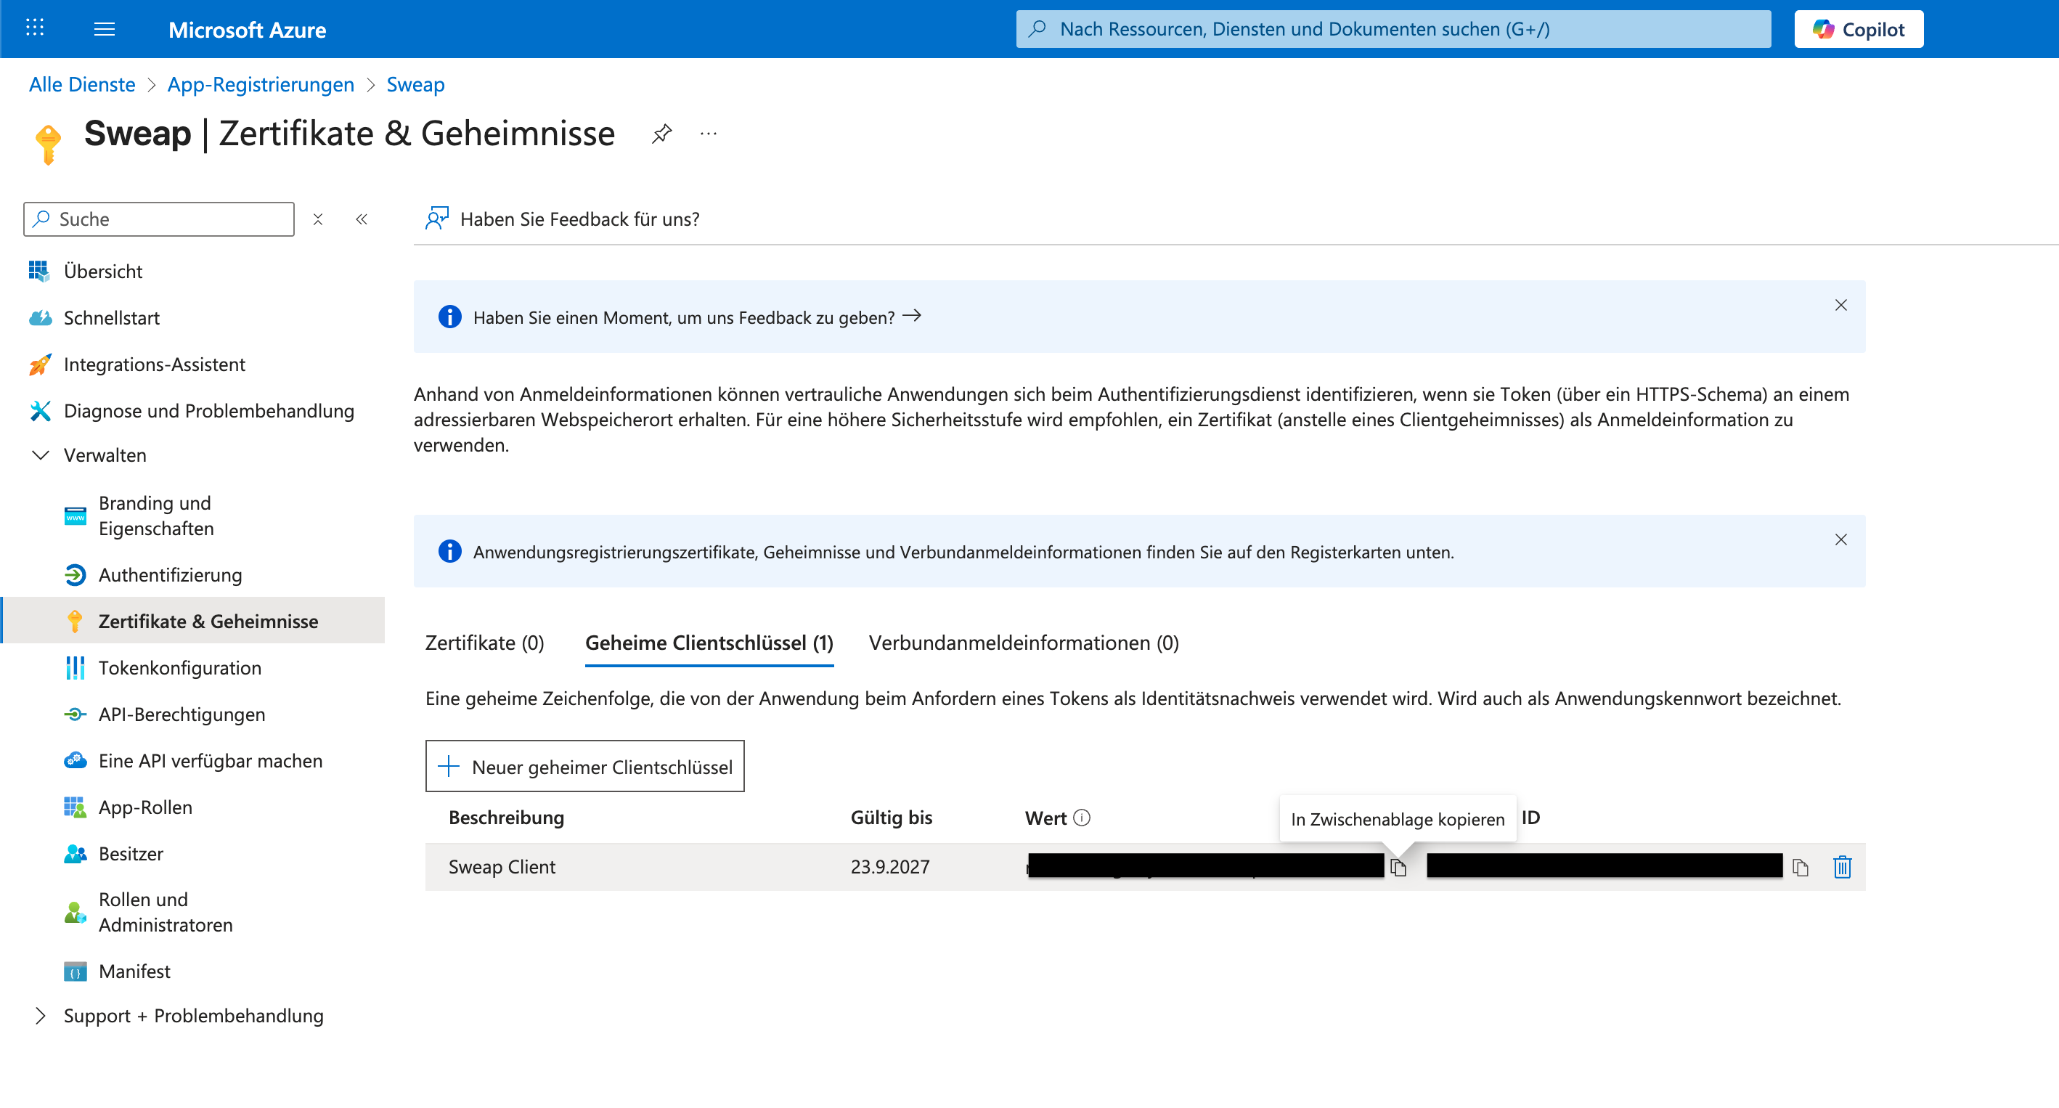Copy the secret ID to clipboard

(x=1800, y=868)
